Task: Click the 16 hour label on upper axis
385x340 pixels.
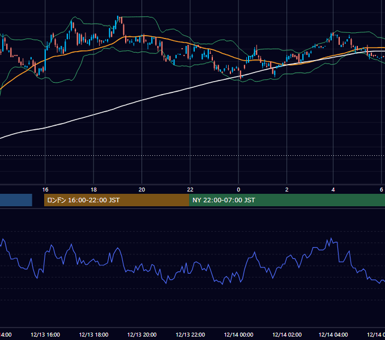Action: tap(45, 190)
